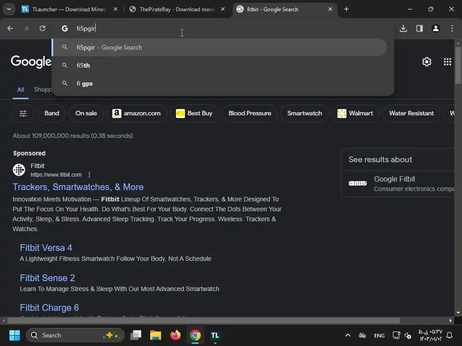The height and width of the screenshot is (346, 462).
Task: Filter by Walmart chip
Action: (356, 113)
